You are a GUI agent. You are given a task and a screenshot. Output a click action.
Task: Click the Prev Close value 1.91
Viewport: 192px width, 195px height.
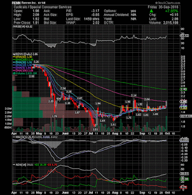[36, 23]
